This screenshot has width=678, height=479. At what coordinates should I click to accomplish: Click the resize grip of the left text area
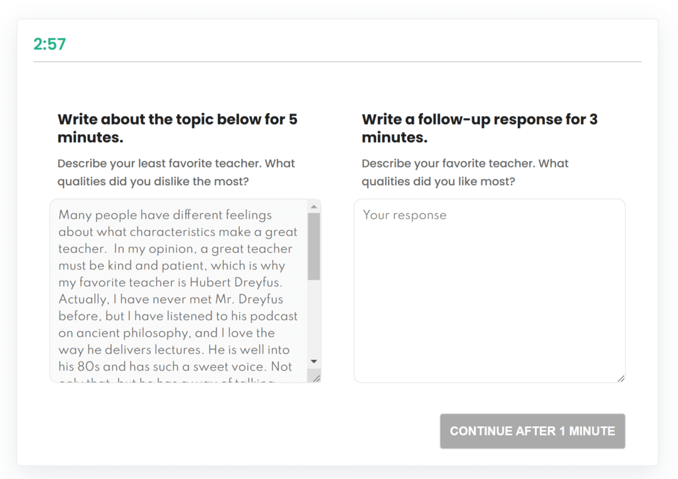[316, 377]
